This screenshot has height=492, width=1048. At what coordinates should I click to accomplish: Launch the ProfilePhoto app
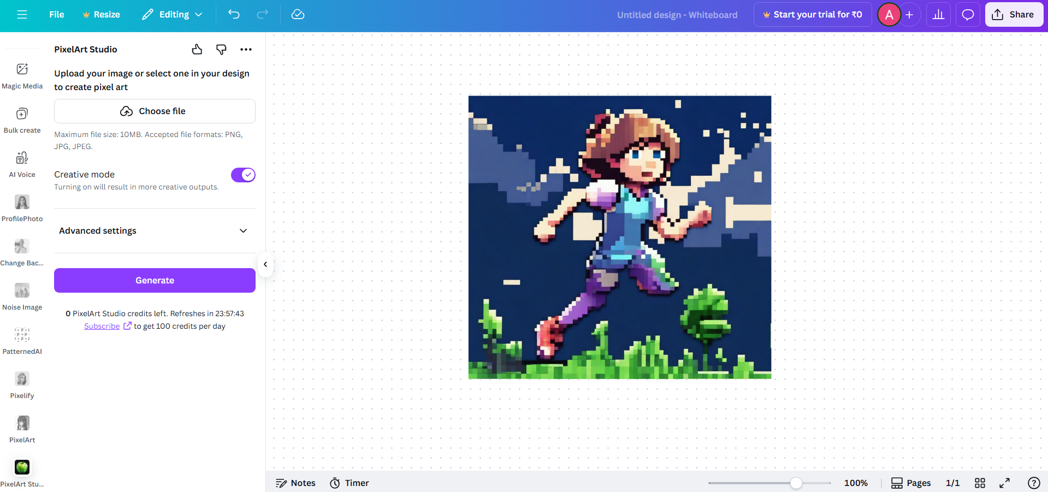[22, 208]
